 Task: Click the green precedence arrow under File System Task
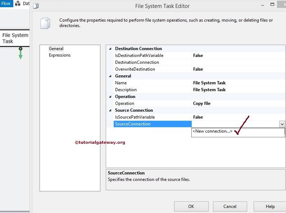coord(21,53)
